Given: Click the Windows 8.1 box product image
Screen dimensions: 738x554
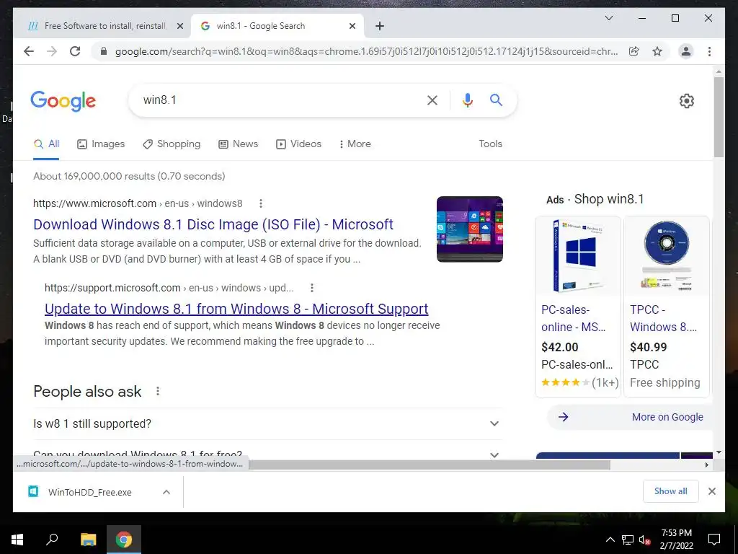Looking at the screenshot, I should [578, 257].
